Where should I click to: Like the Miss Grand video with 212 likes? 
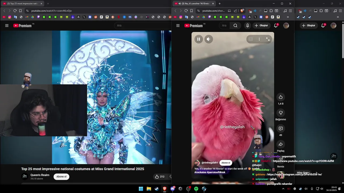coord(160,177)
